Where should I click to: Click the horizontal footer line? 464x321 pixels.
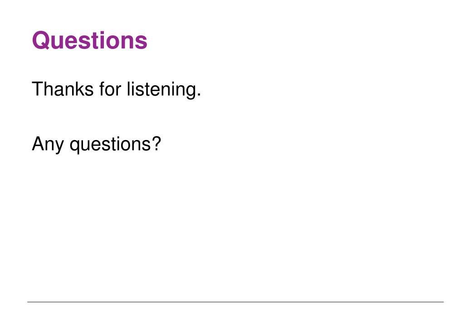pyautogui.click(x=235, y=302)
